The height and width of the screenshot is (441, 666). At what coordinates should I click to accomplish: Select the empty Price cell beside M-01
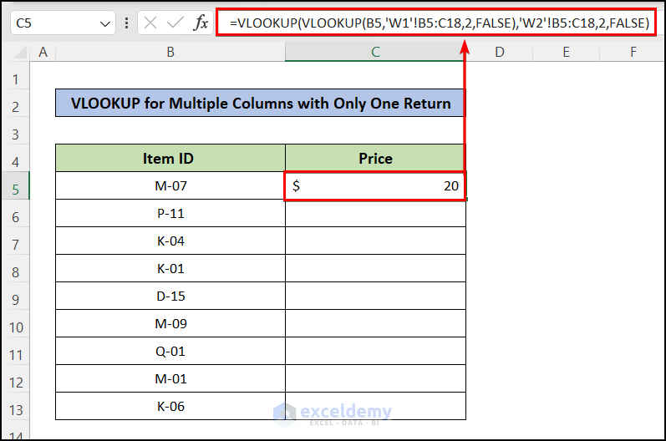[x=375, y=378]
